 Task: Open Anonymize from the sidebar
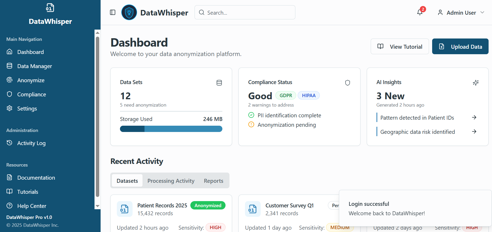coord(31,80)
